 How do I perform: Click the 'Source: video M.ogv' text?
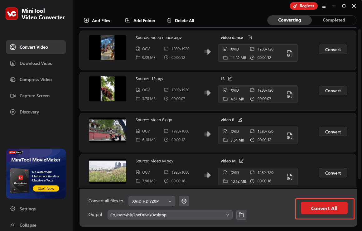click(154, 161)
